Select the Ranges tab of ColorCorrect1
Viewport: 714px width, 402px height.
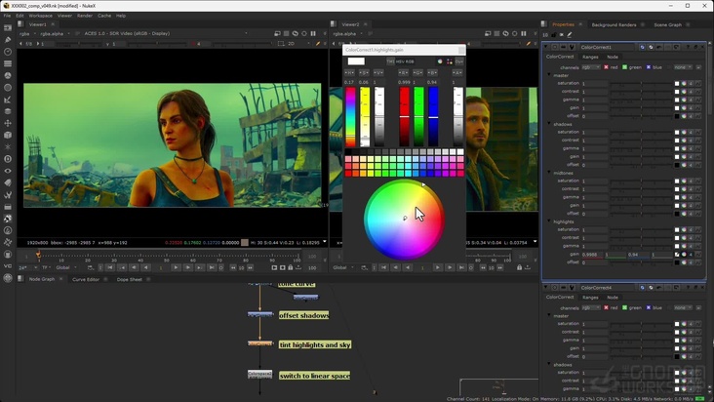(x=590, y=57)
